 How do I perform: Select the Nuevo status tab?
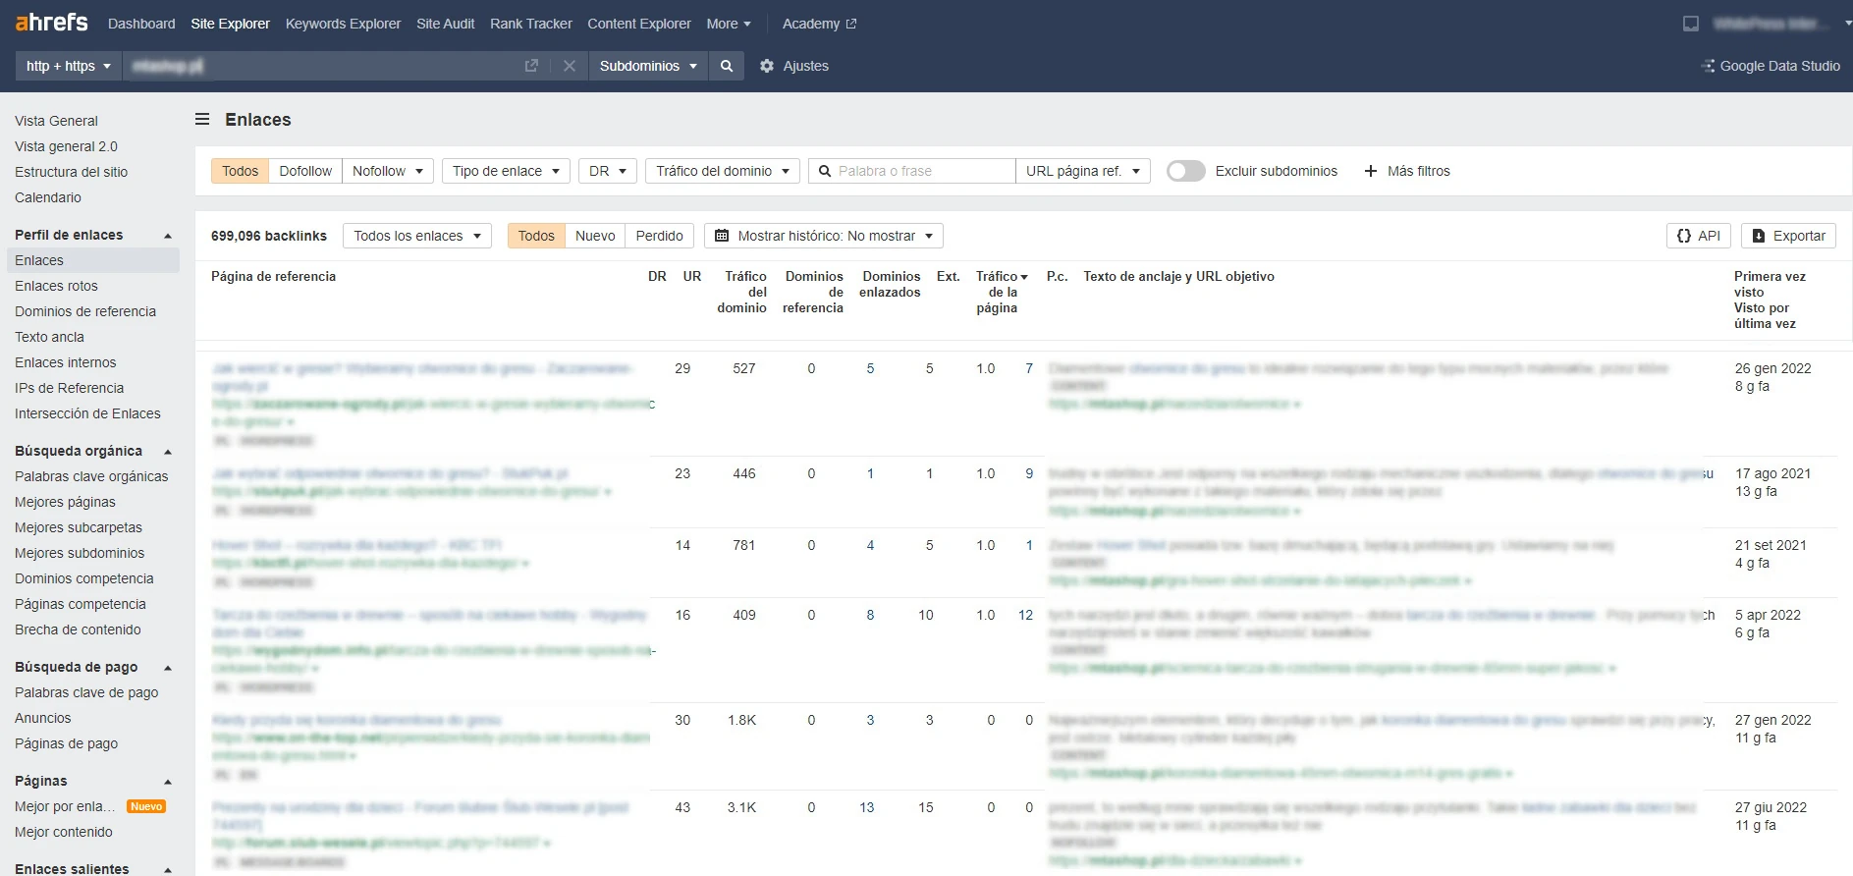pyautogui.click(x=595, y=236)
